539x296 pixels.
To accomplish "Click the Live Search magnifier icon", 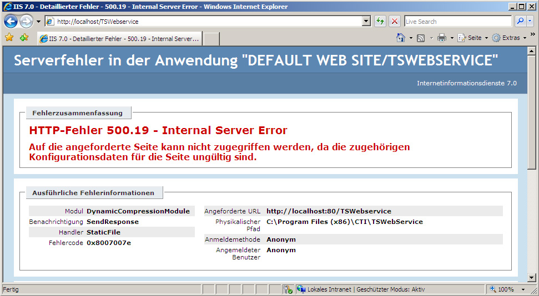I will (520, 22).
